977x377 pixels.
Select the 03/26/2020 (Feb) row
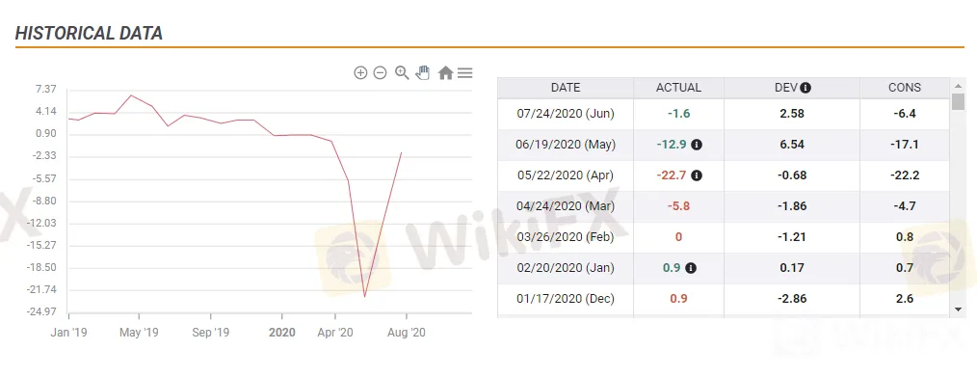pyautogui.click(x=724, y=237)
